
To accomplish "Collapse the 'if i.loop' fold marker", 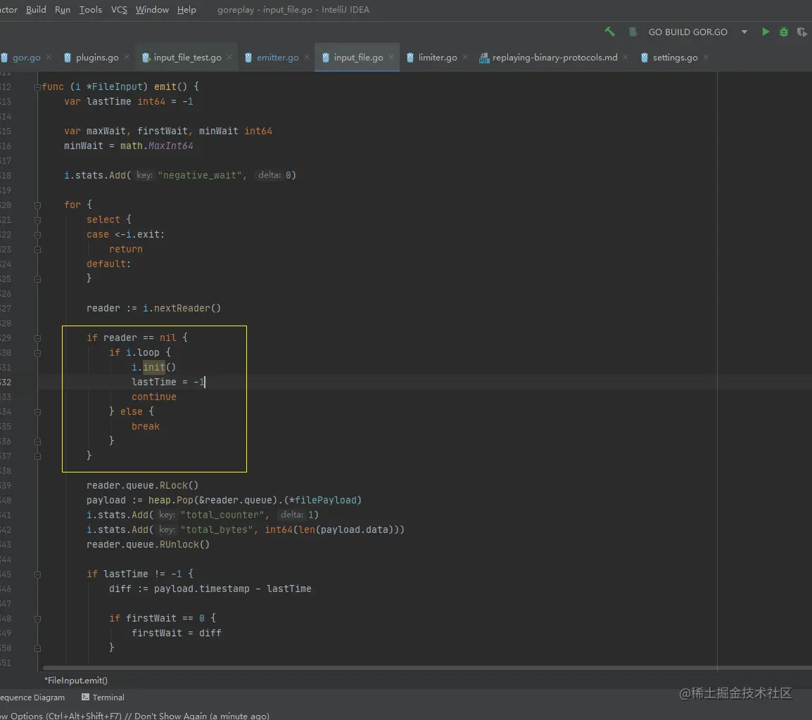I will point(37,353).
